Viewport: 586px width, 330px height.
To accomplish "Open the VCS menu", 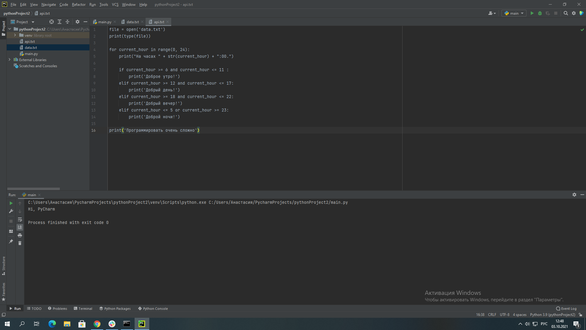I will 115,5.
